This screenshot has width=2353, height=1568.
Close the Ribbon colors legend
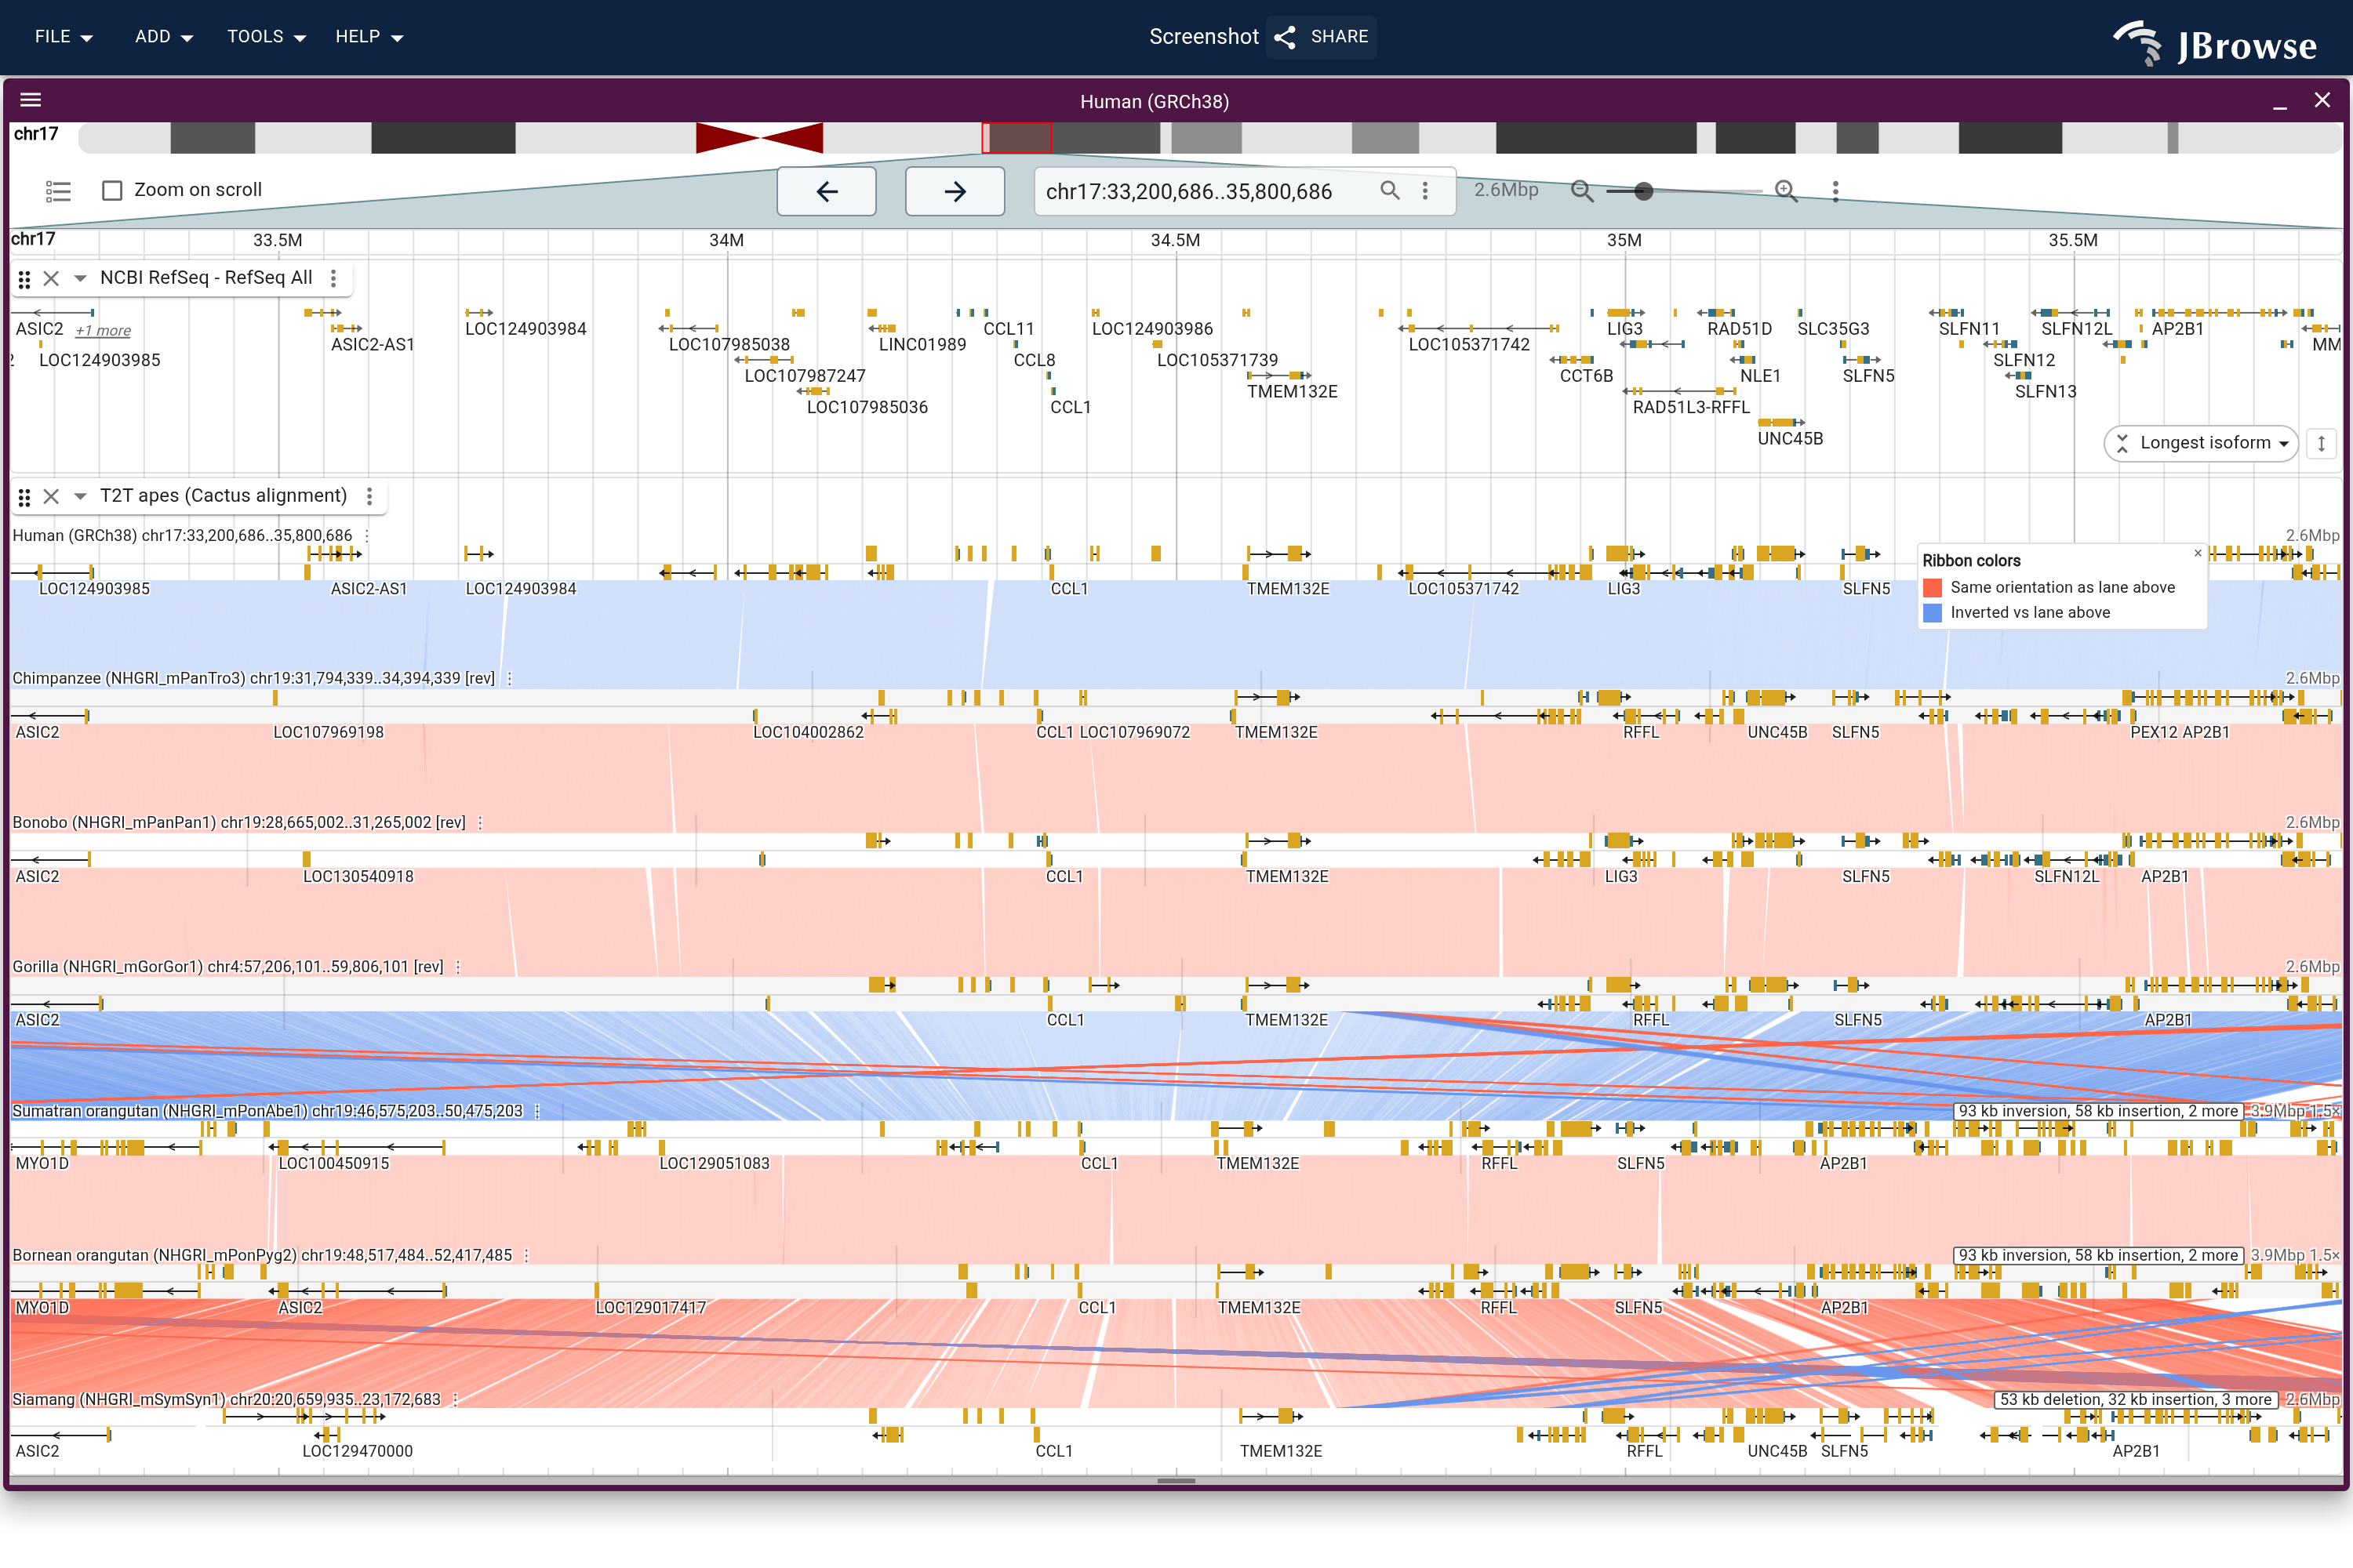tap(2197, 553)
